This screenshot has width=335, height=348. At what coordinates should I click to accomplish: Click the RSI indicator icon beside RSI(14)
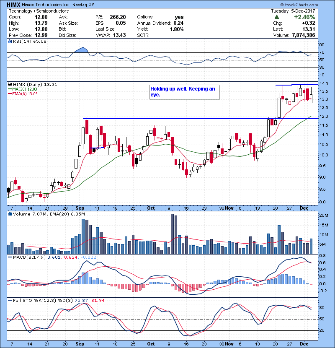coord(10,41)
